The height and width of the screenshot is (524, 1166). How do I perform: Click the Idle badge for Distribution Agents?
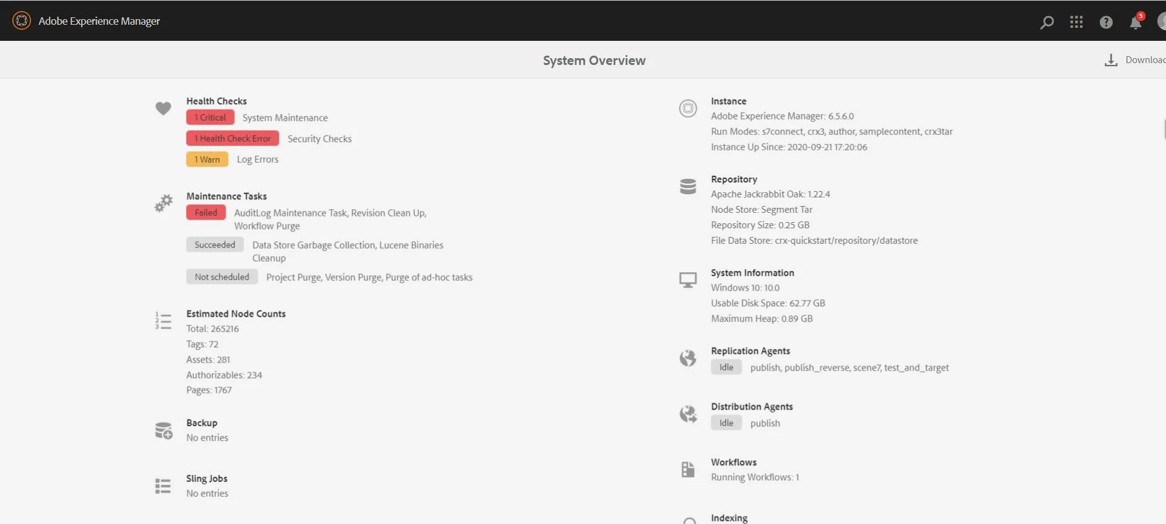tap(726, 423)
